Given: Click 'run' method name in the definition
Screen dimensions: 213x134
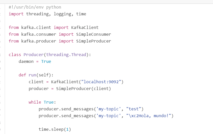Looking at the screenshot, I should 32,75.
